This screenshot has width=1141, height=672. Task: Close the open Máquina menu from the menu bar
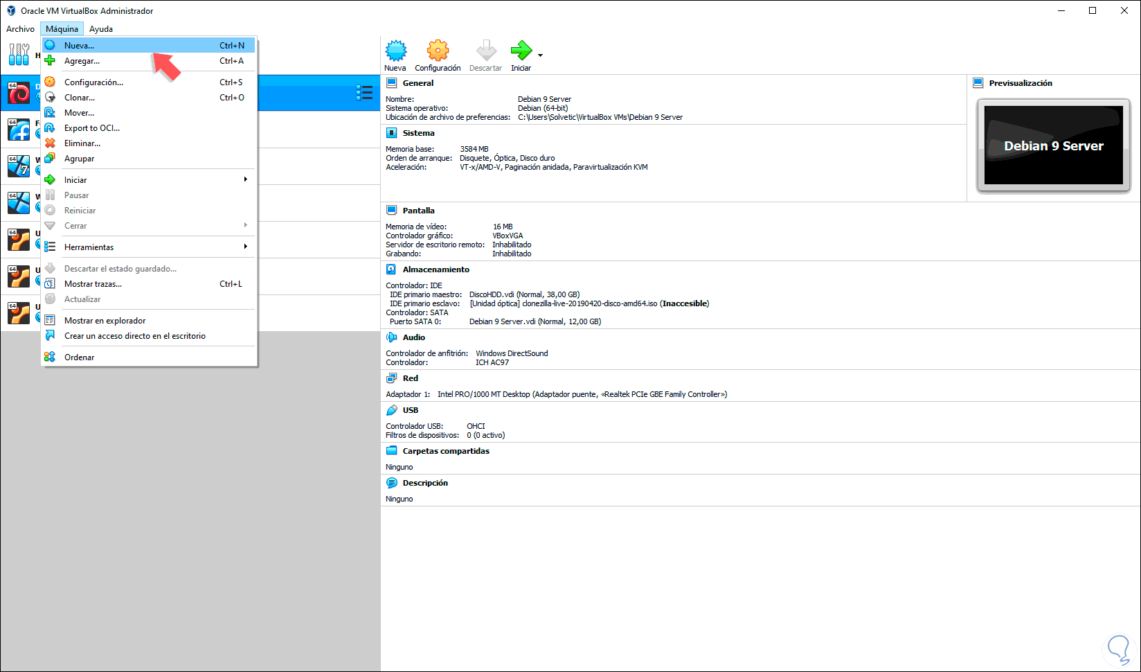pyautogui.click(x=62, y=29)
